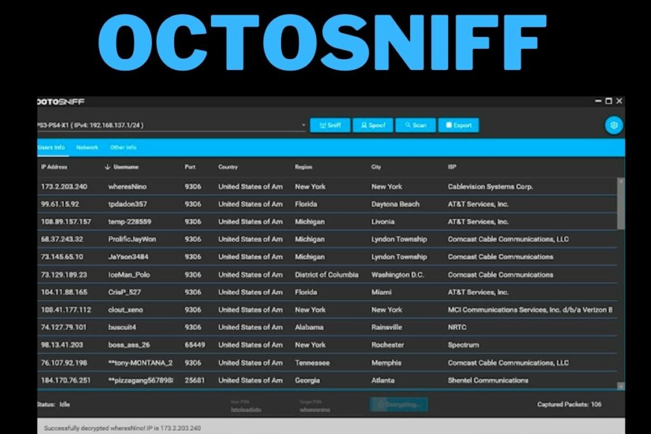Click the NRTC ISP cell
651x434 pixels.
click(456, 327)
